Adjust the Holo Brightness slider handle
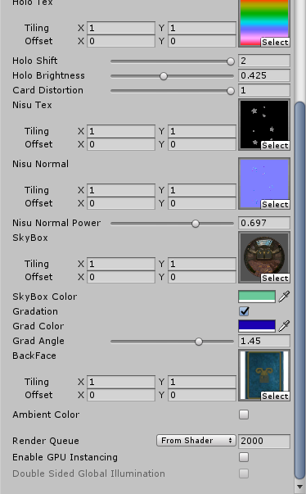 164,76
